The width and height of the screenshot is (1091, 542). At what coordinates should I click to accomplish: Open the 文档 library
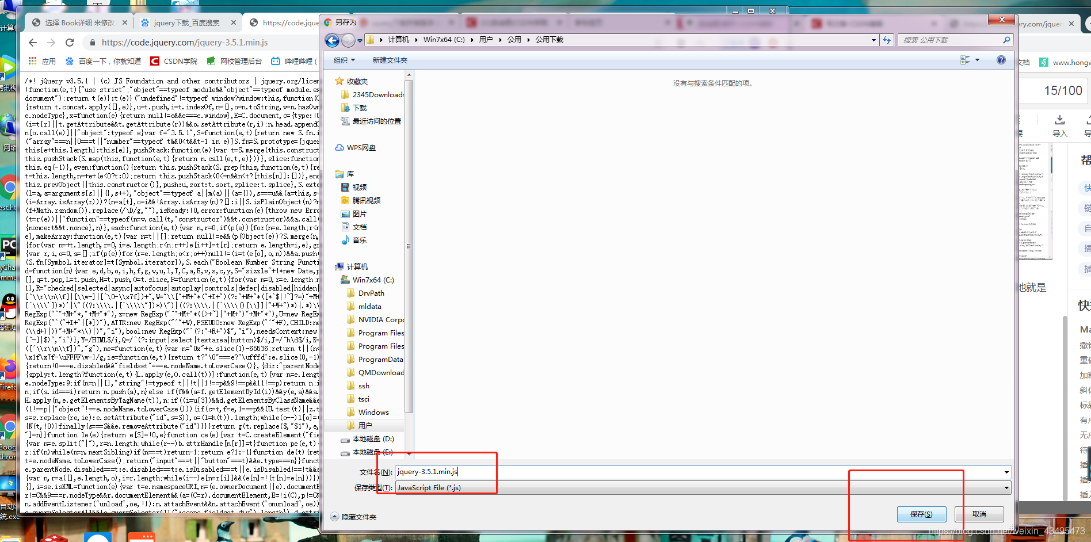(x=359, y=227)
